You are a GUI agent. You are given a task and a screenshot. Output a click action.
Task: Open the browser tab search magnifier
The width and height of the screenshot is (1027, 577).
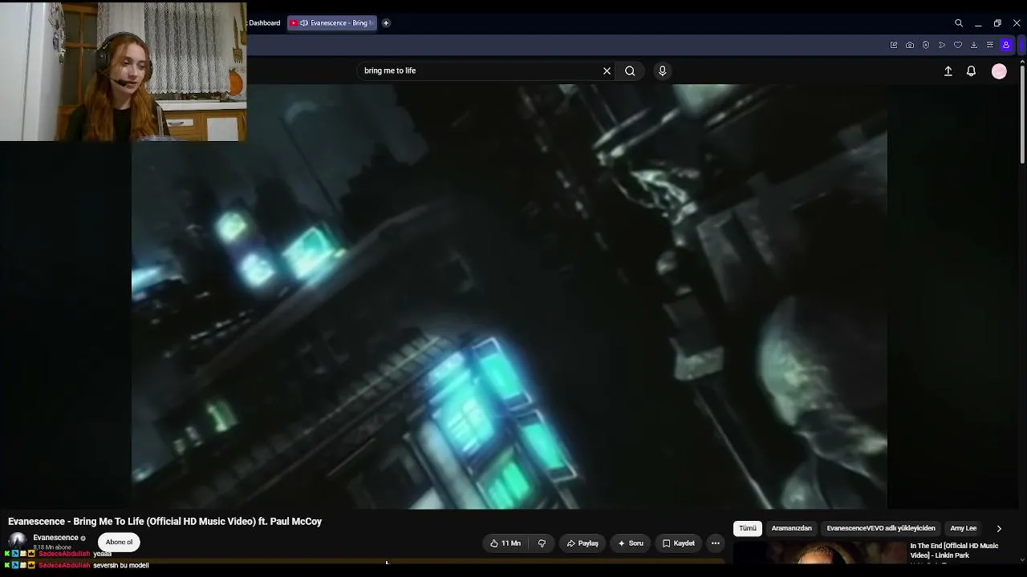click(959, 23)
